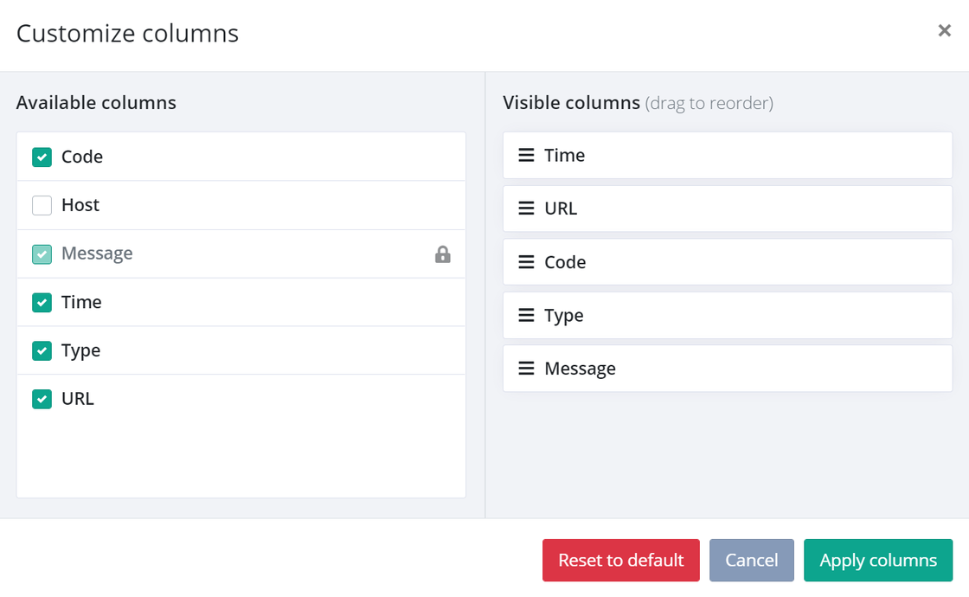The height and width of the screenshot is (597, 969).
Task: Click the Type label in Available columns
Action: tap(81, 351)
